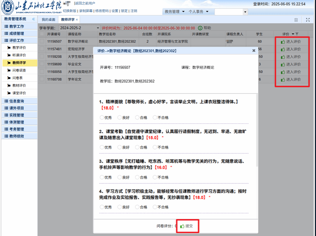
Task: Click the green help info icon
Action: point(200,28)
